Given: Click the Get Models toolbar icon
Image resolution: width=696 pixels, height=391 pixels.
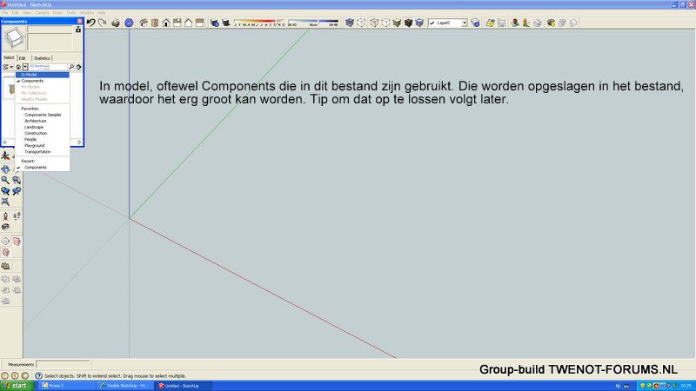Looking at the screenshot, I should 551,23.
